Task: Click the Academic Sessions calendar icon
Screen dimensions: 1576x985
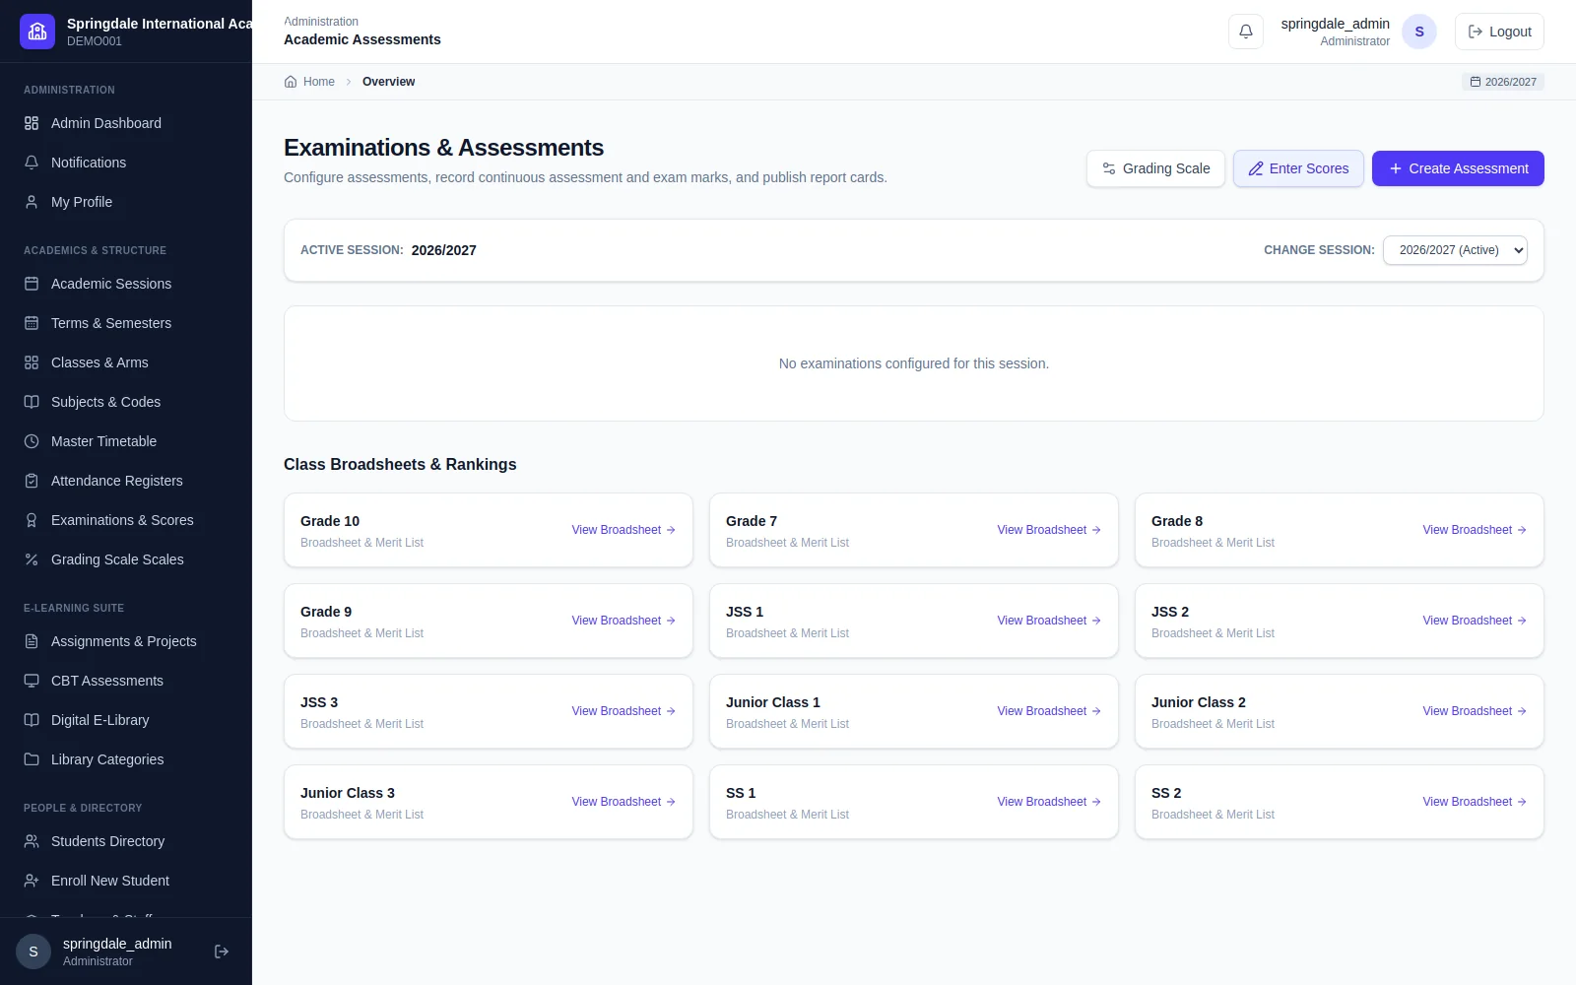Action: (32, 284)
